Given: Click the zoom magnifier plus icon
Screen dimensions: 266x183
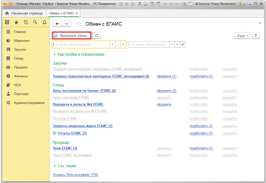Looking at the screenshot, I should tap(184, 4).
